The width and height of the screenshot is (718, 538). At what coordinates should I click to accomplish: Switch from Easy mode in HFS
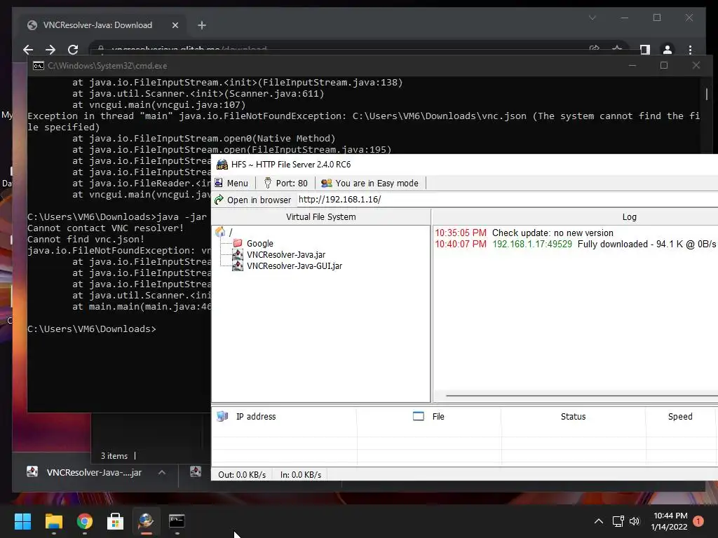click(x=370, y=183)
